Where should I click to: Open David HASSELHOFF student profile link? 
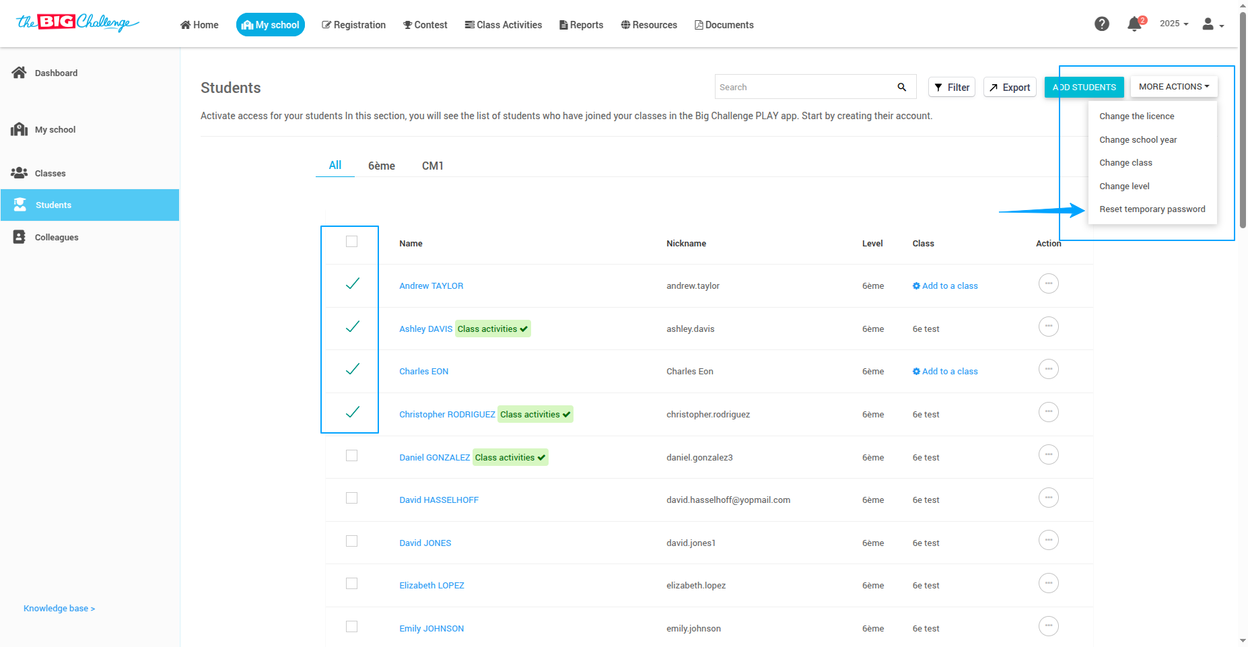pyautogui.click(x=439, y=500)
